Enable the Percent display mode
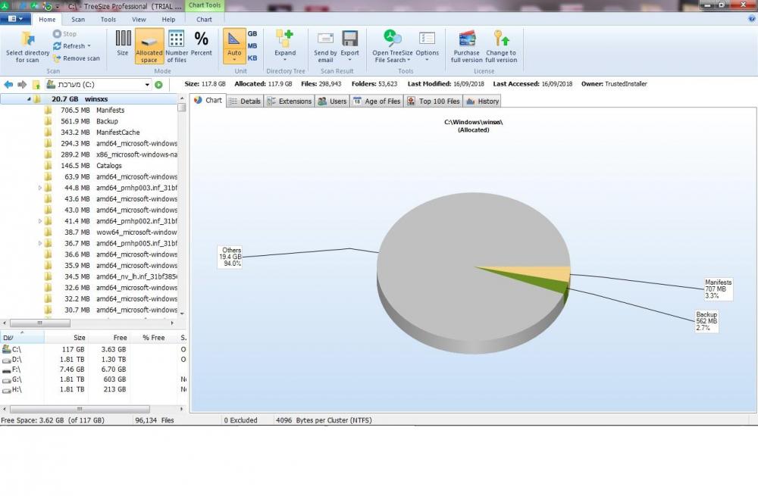 201,45
